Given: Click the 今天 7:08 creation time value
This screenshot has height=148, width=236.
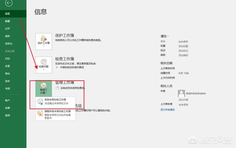Looking at the screenshot, I should [x=183, y=73].
